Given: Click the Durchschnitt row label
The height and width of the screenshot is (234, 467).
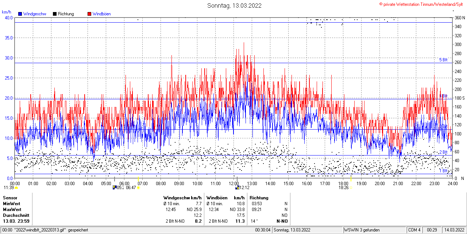Looking at the screenshot, I should pyautogui.click(x=16, y=215).
